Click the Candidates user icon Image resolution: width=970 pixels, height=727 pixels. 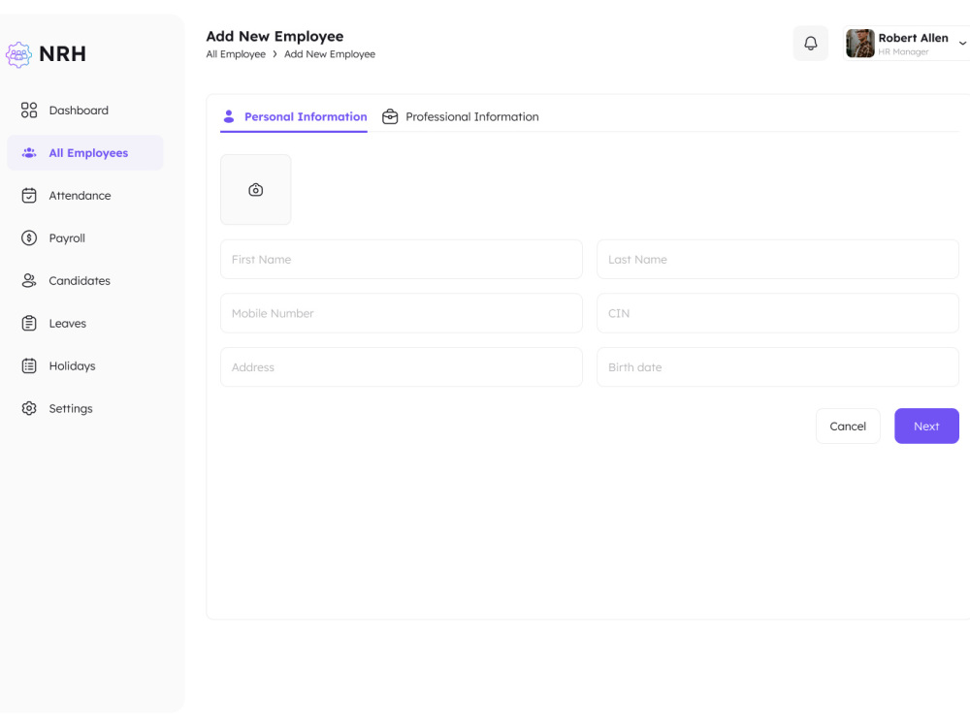pyautogui.click(x=29, y=281)
